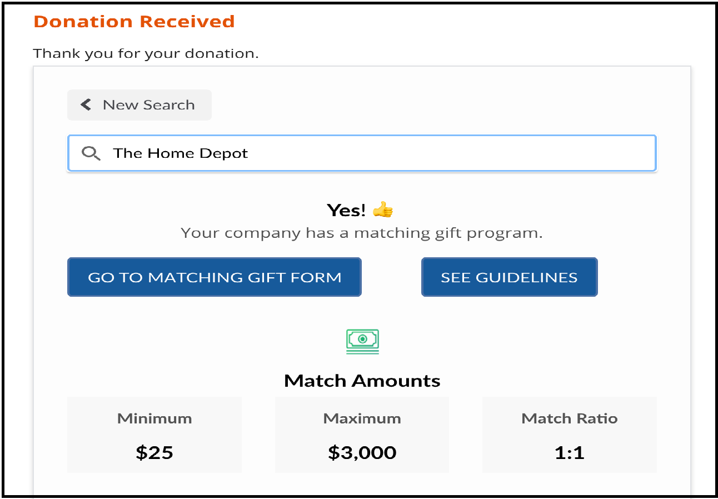Open the matching gift form

(215, 277)
